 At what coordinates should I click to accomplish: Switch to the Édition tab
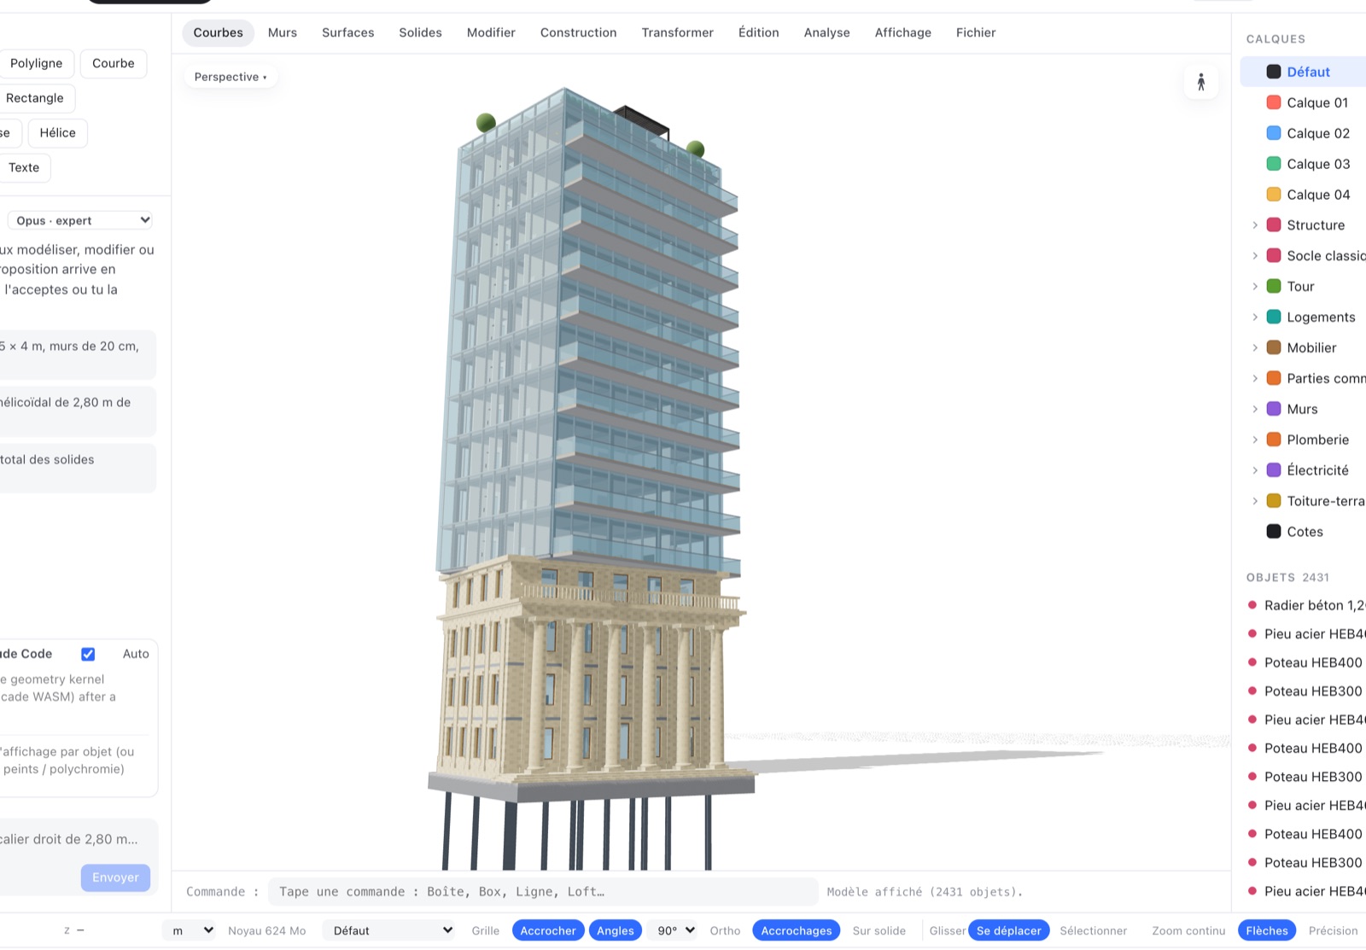758,32
